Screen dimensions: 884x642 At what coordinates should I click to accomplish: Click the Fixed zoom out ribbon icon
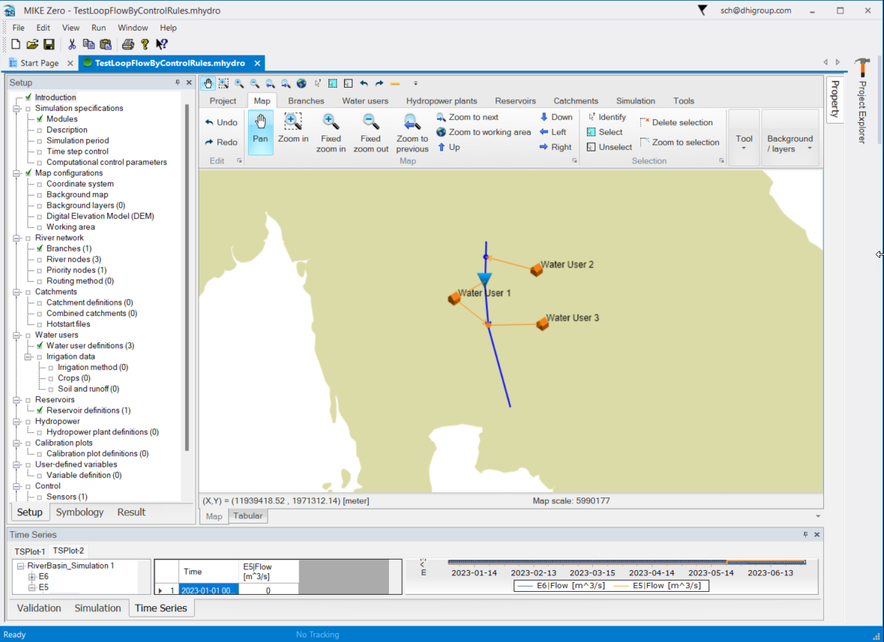pos(370,133)
